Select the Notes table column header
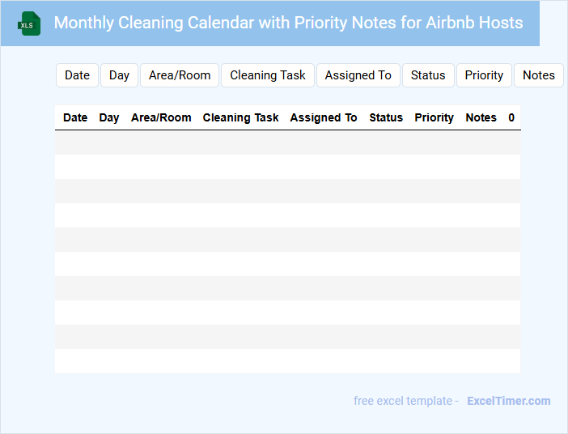This screenshot has height=434, width=568. [x=481, y=117]
